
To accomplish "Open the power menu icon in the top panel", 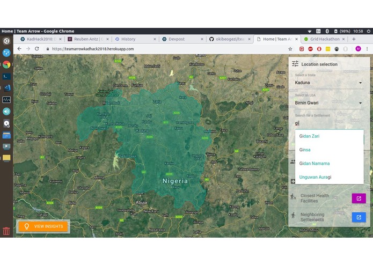I will (x=369, y=31).
